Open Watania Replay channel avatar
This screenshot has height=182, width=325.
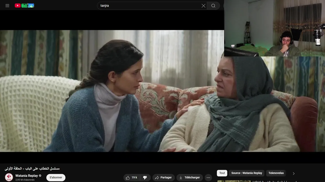(9, 177)
